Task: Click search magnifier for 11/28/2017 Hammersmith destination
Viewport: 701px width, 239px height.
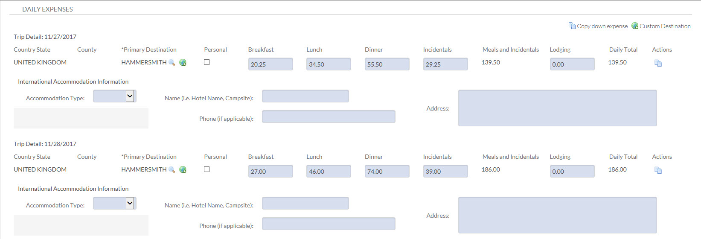Action: point(172,170)
